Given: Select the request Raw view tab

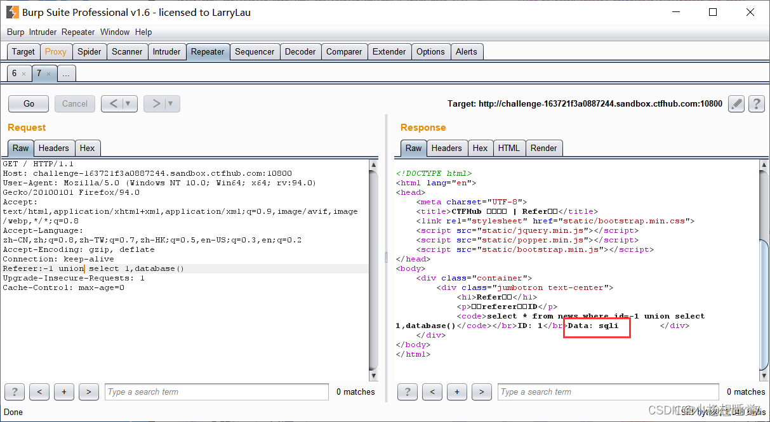Looking at the screenshot, I should pos(21,148).
